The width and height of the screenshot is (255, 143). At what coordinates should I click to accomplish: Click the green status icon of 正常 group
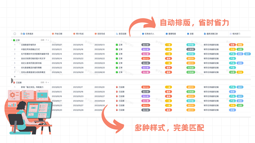[x=14, y=40]
